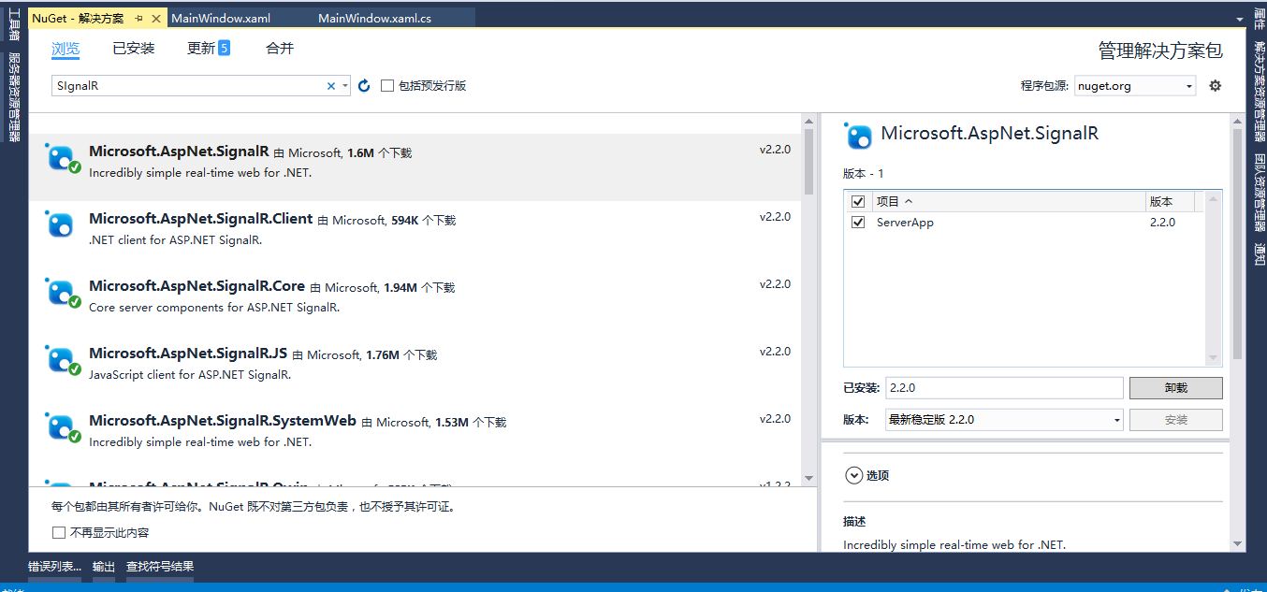Viewport: 1267px width, 592px height.
Task: Open the 查找符号结果 panel tab
Action: pyautogui.click(x=160, y=566)
